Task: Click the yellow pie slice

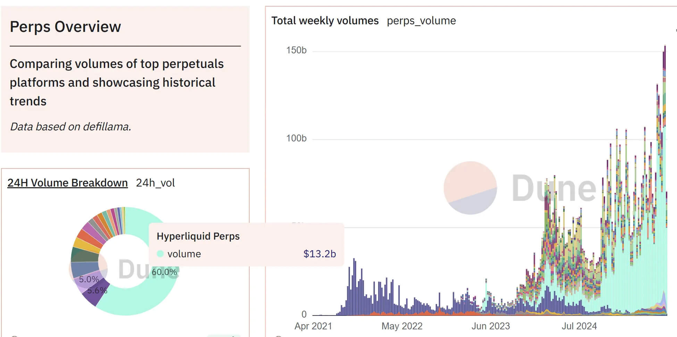Action: click(x=87, y=244)
